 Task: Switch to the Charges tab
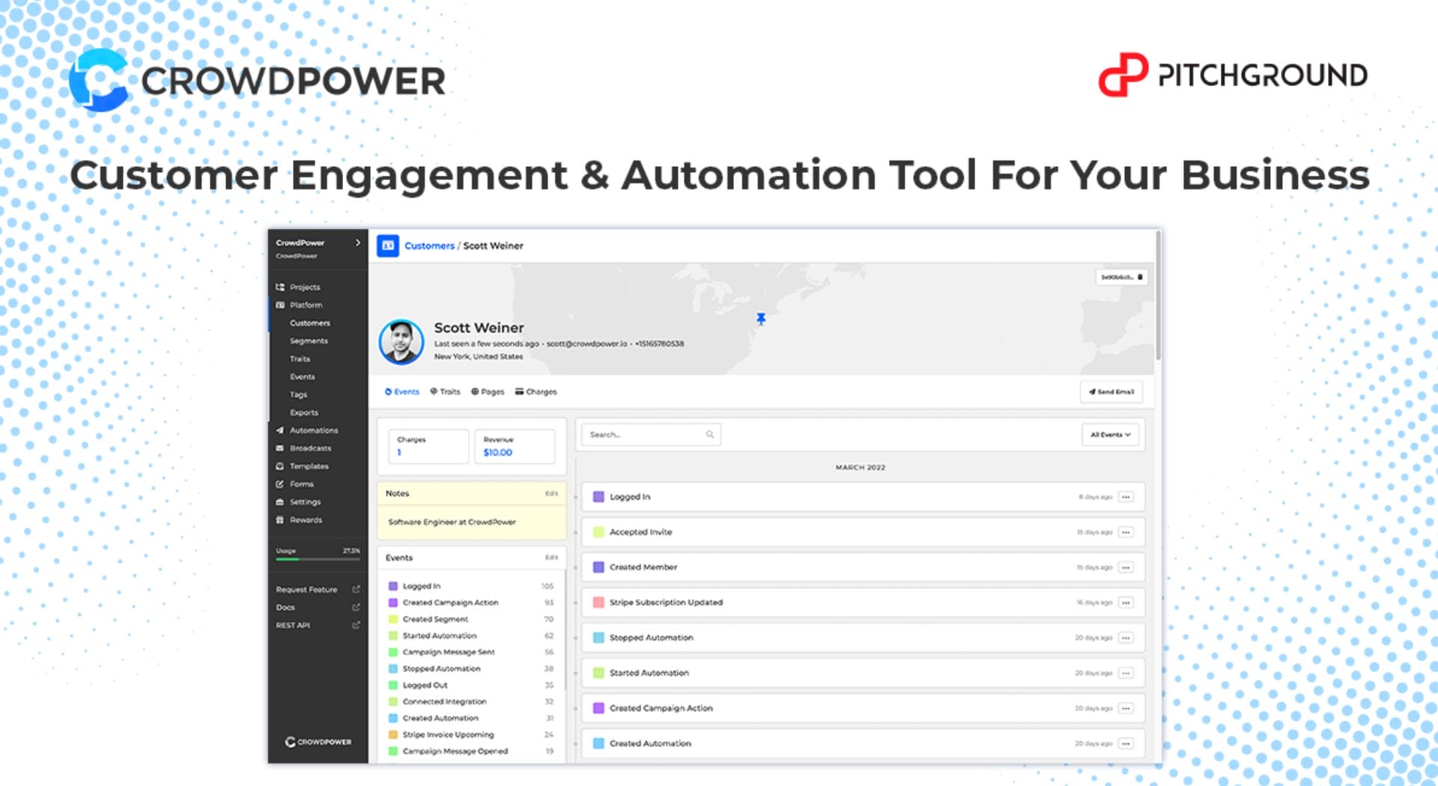[536, 392]
